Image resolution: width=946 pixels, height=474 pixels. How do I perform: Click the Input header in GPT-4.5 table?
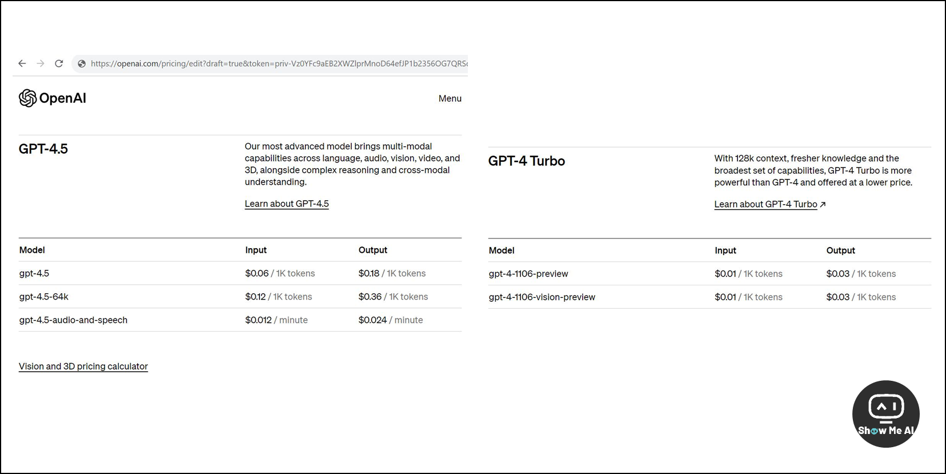[256, 250]
